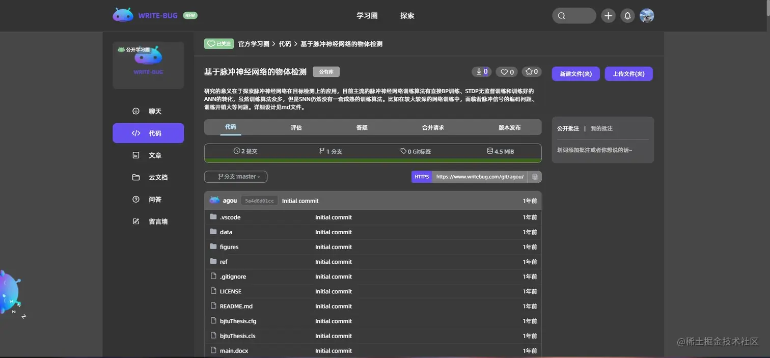Open 问答 in the sidebar

click(x=148, y=199)
